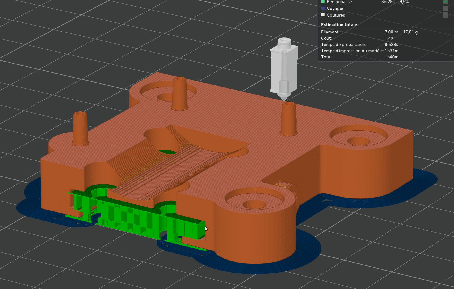Click the model print time 1h31m
This screenshot has width=454, height=289.
392,51
